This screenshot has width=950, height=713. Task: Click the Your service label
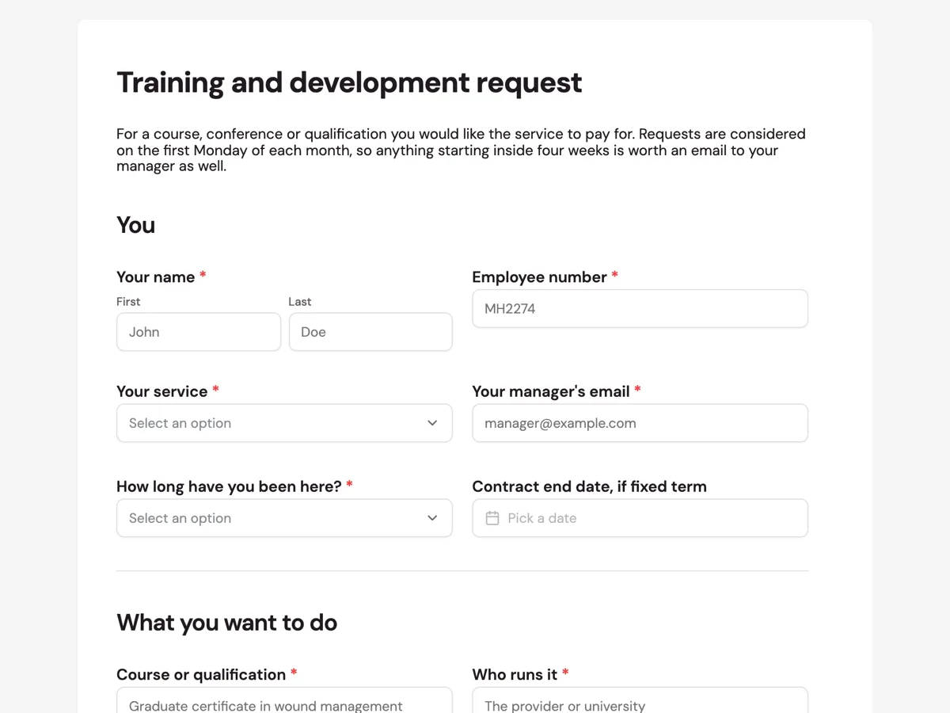pos(162,391)
